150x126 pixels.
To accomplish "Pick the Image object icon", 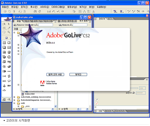I will point(4,52).
